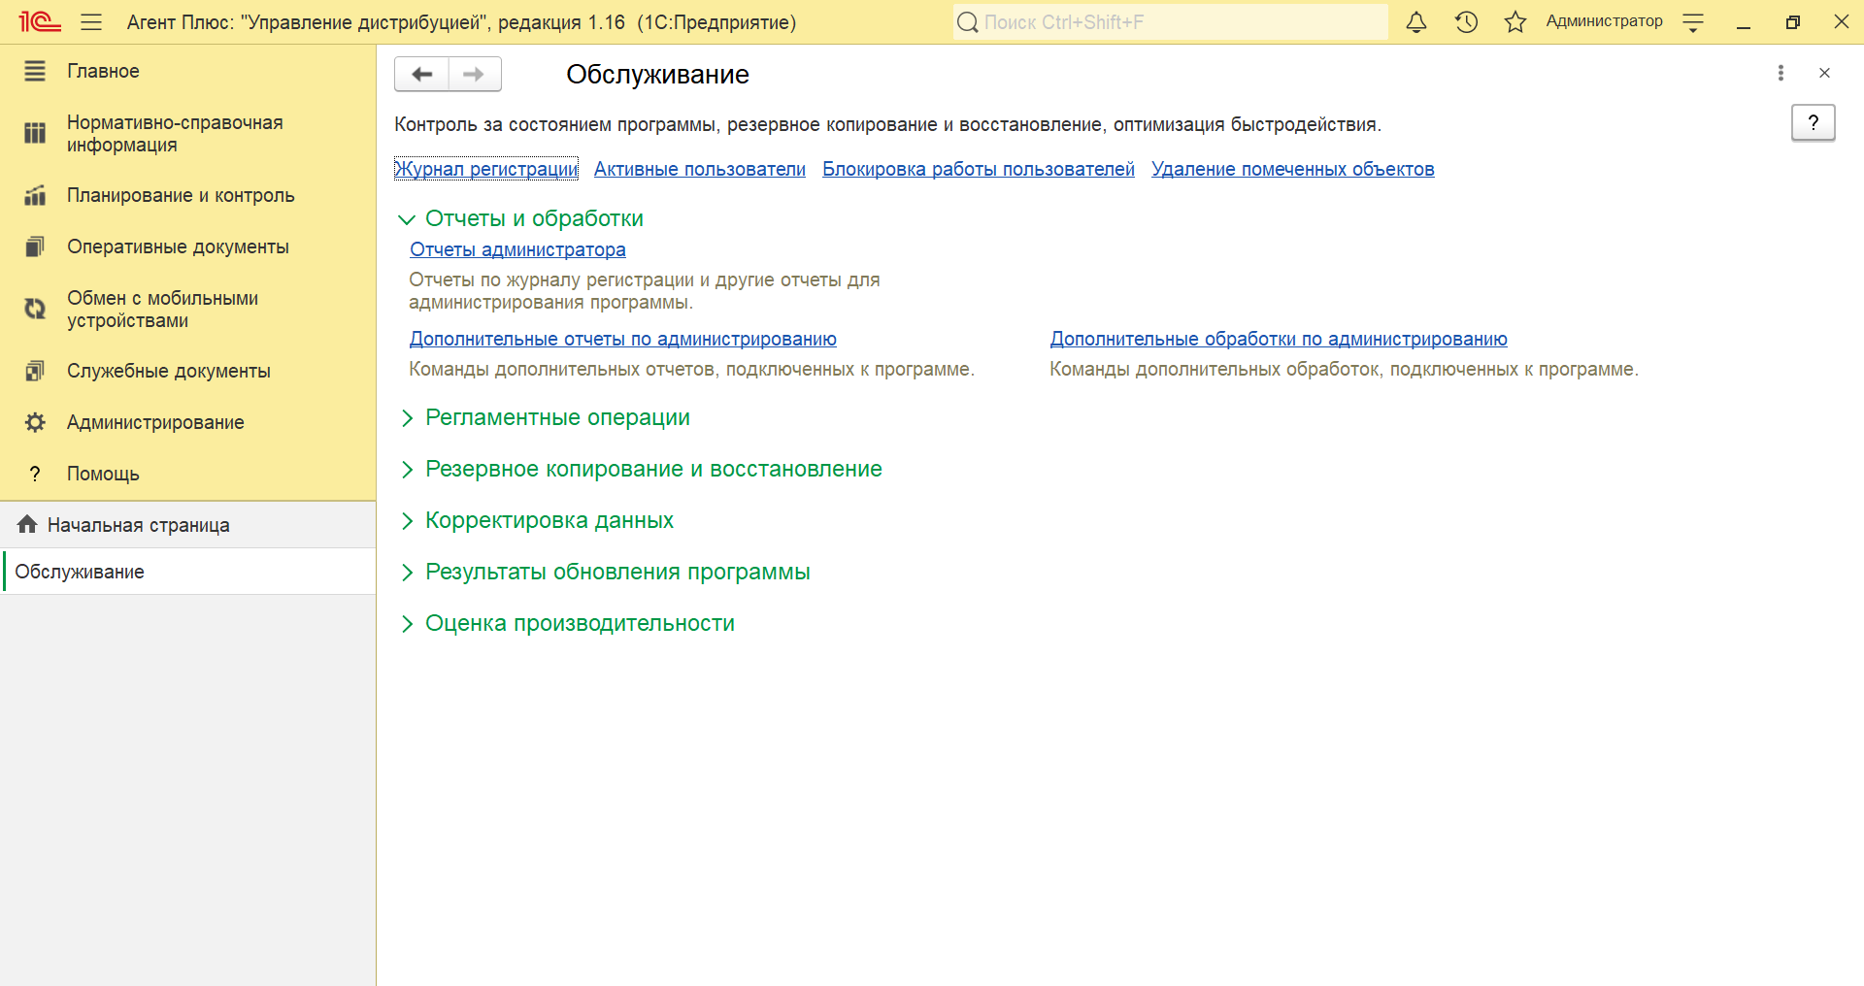Select the Обслуживание open window tab
Image resolution: width=1864 pixels, height=986 pixels.
pos(188,572)
